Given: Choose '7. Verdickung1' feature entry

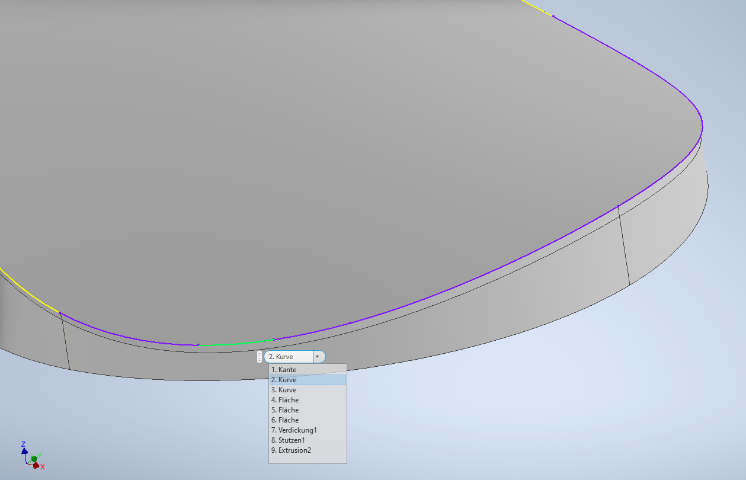Looking at the screenshot, I should coord(307,430).
